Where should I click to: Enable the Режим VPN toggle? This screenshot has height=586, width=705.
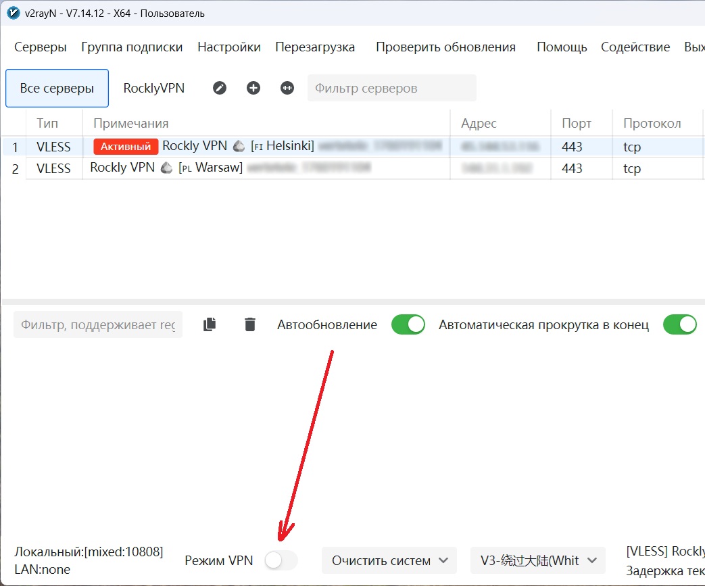[x=281, y=560]
